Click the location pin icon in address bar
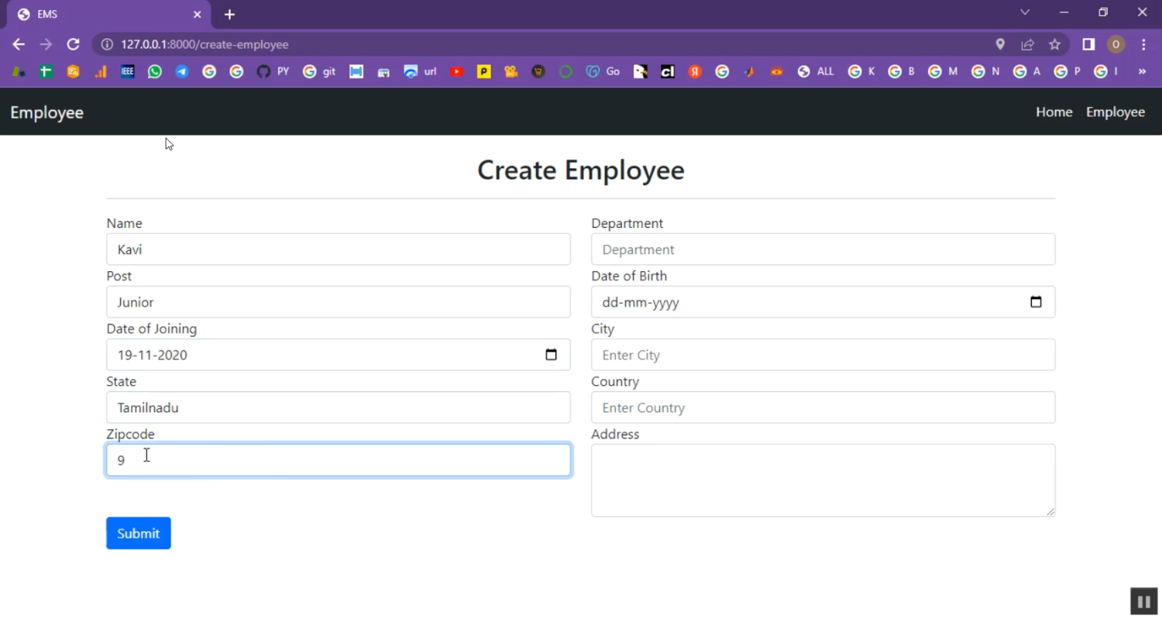The height and width of the screenshot is (619, 1162). (1000, 45)
